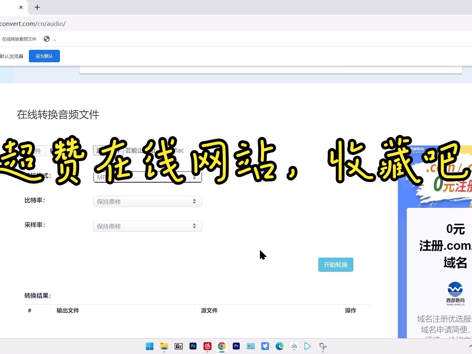Open NetEase Cloud Music taskbar icon
The image size is (472, 354).
[207, 346]
